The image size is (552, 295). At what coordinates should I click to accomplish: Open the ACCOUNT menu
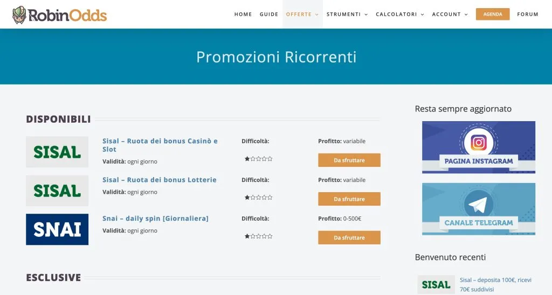446,15
